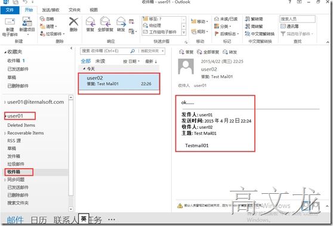Open the RSS 源 folder
Screen dimensions: 333x226
pos(14,141)
